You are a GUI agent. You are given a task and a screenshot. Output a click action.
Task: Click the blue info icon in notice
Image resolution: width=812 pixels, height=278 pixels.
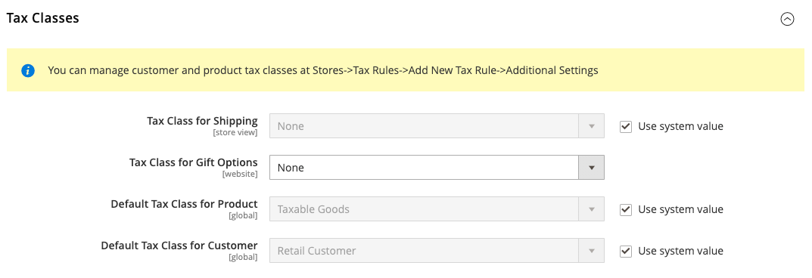click(x=28, y=70)
